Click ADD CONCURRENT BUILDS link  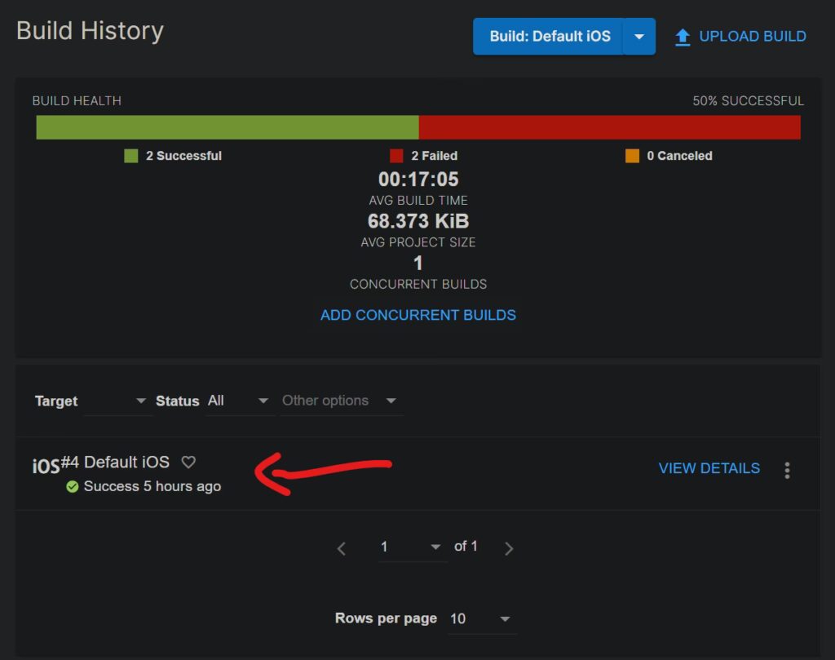point(417,315)
